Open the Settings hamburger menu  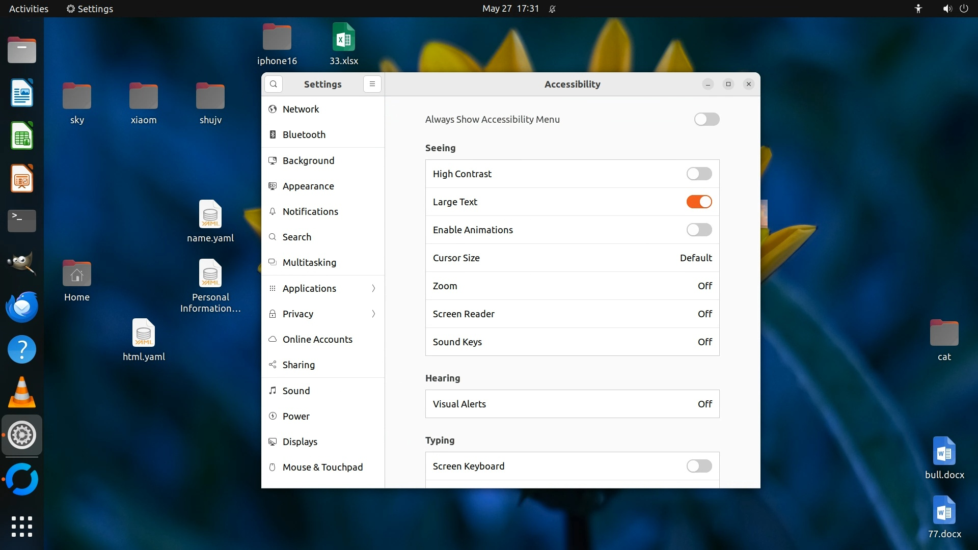click(x=372, y=84)
